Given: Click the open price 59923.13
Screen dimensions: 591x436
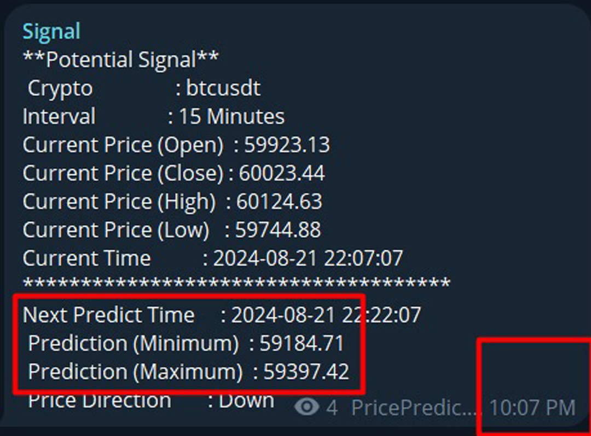Looking at the screenshot, I should (x=287, y=145).
